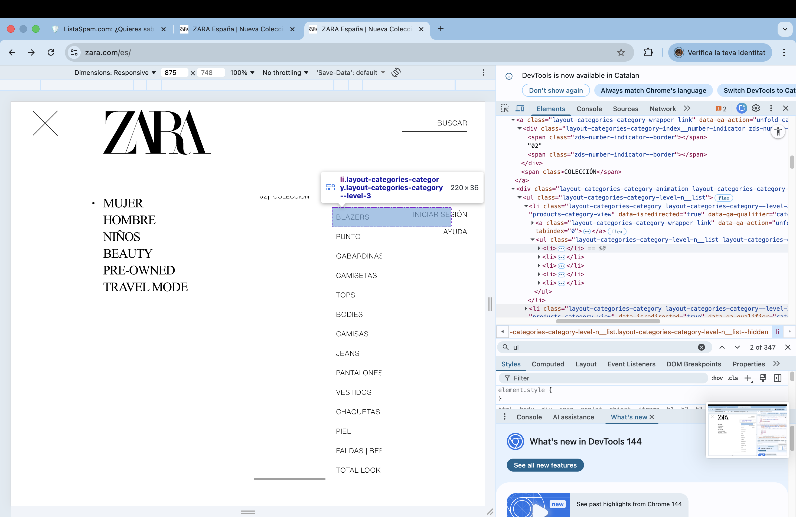
Task: Bookmark page with star icon
Action: pos(621,52)
